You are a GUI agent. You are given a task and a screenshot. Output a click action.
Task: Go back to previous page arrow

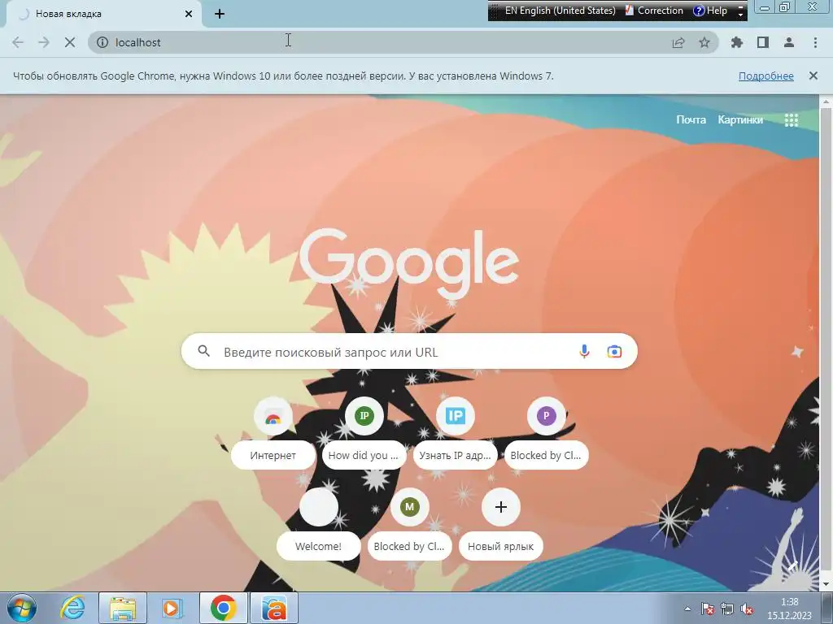point(18,42)
